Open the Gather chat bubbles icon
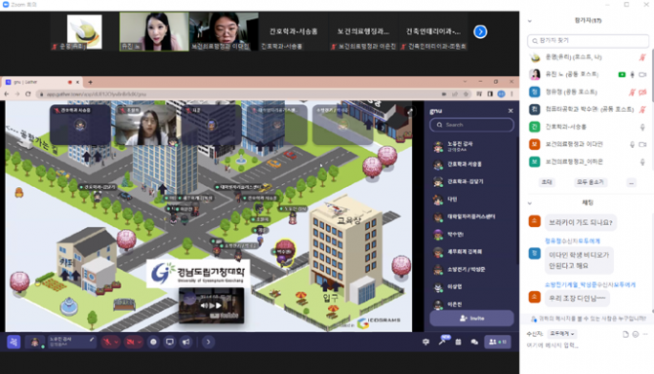 pos(474,342)
